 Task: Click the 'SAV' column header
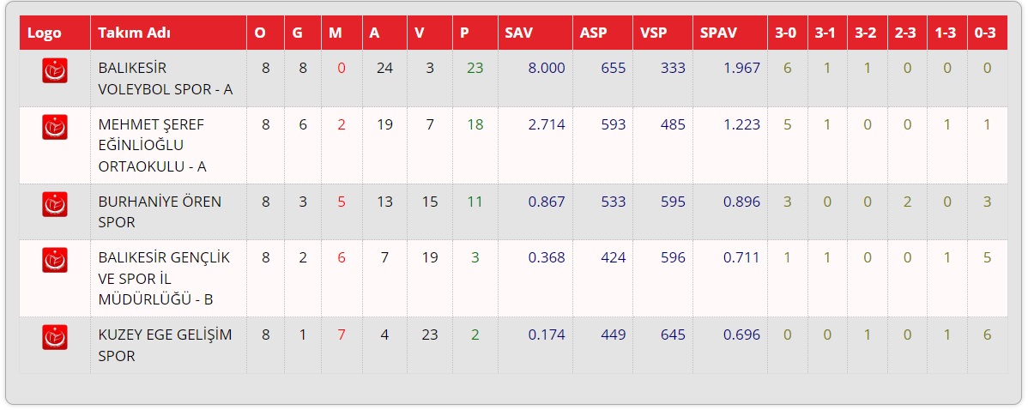pyautogui.click(x=519, y=33)
